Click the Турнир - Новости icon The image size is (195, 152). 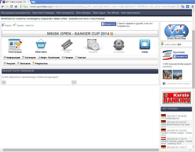point(14,24)
